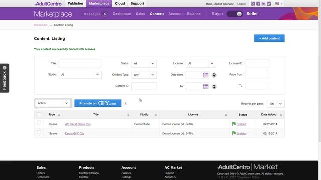Image resolution: width=321 pixels, height=180 pixels.
Task: Change Records per page dropdown
Action: click(x=275, y=104)
